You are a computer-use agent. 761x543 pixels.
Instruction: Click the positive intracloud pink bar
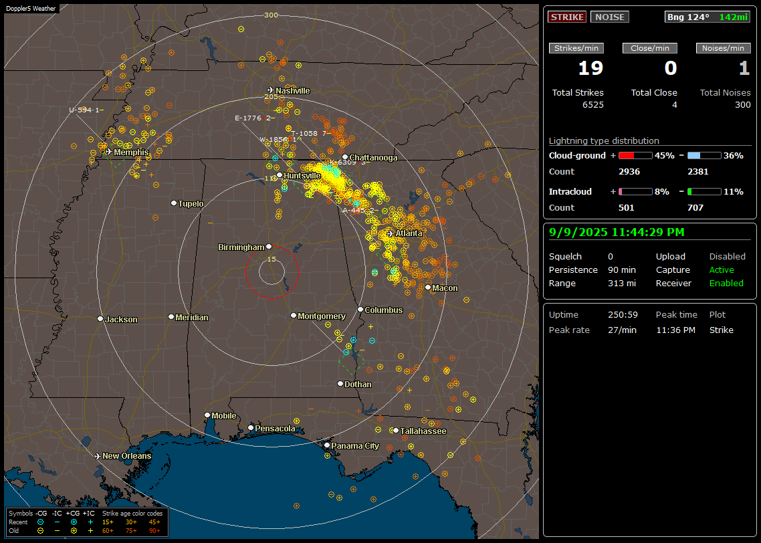coord(635,192)
